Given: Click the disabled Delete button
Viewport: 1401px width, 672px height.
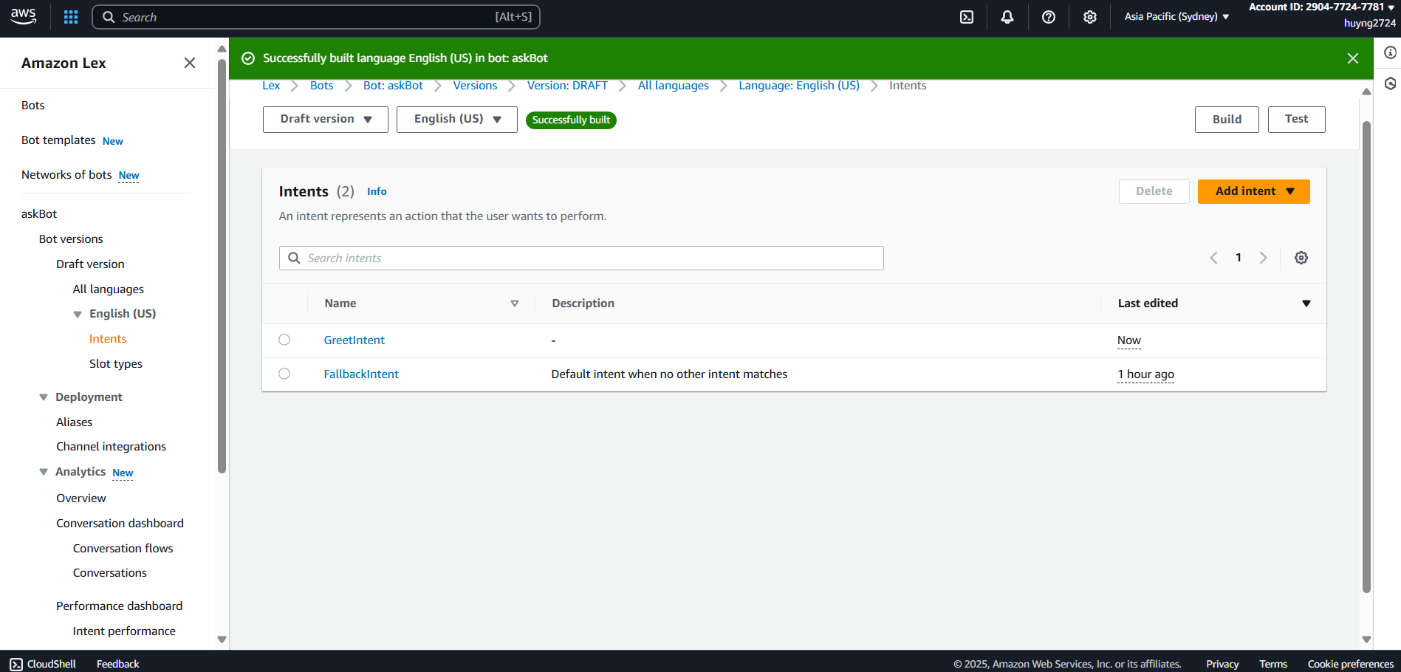Looking at the screenshot, I should (x=1154, y=191).
